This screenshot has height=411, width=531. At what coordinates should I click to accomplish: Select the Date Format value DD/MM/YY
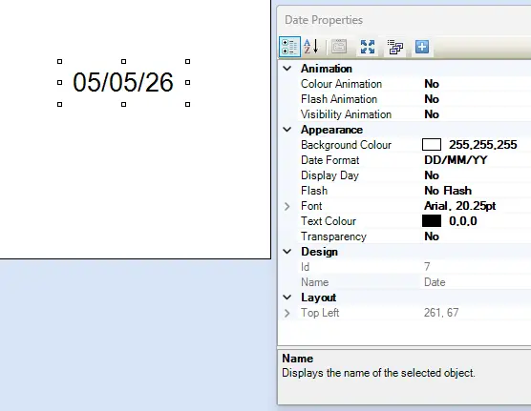coord(456,160)
